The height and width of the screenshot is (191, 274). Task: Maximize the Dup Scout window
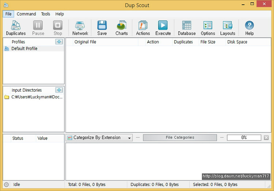click(x=252, y=4)
